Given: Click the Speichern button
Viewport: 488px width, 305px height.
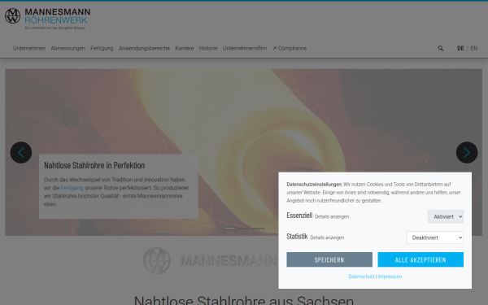Looking at the screenshot, I should [x=329, y=259].
